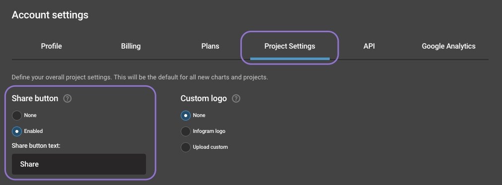The width and height of the screenshot is (502, 185).
Task: Open the API tab
Action: [x=369, y=46]
